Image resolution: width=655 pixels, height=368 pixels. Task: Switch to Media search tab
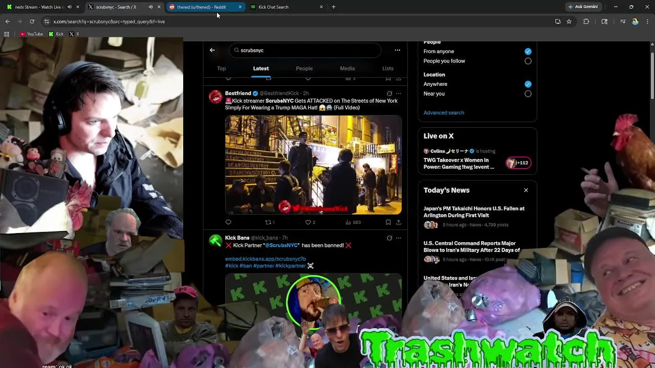point(347,68)
